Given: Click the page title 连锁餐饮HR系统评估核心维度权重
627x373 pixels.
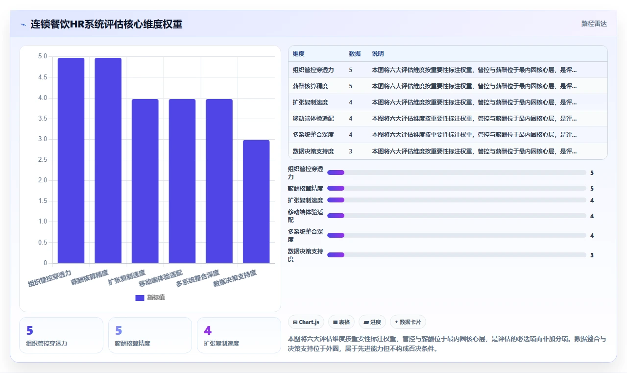Looking at the screenshot, I should pos(106,24).
